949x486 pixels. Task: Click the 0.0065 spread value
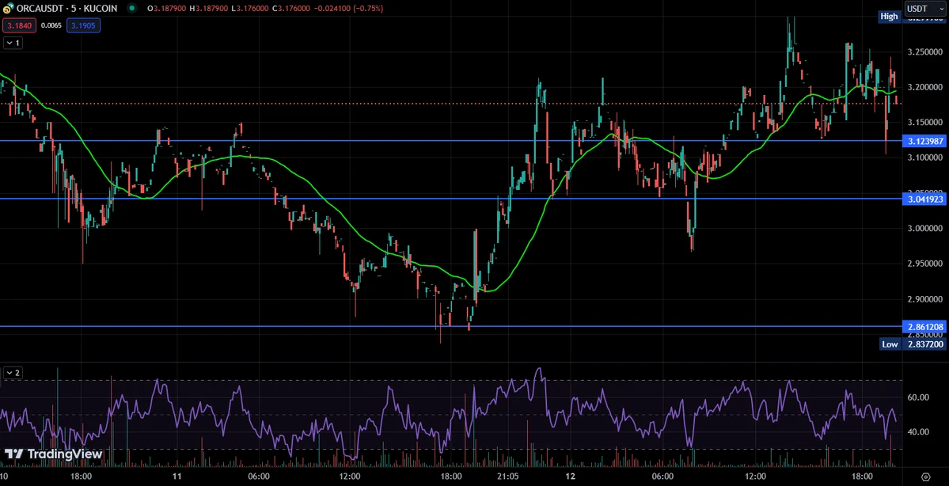click(x=51, y=25)
